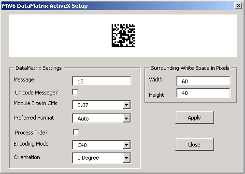Click the Width label
This screenshot has height=174, width=245.
156,80
